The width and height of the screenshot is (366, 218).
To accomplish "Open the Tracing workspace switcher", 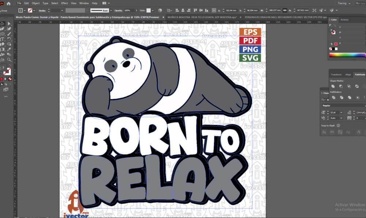I will tap(344, 3).
